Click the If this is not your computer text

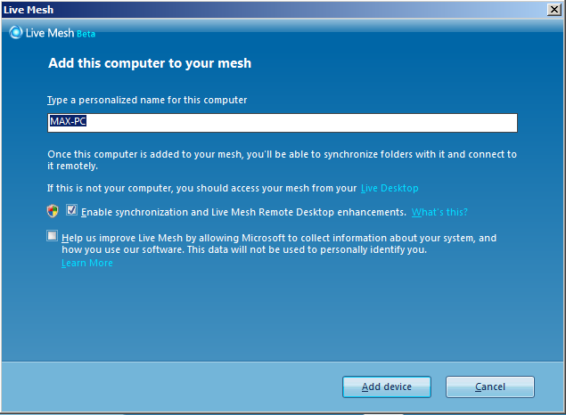201,188
